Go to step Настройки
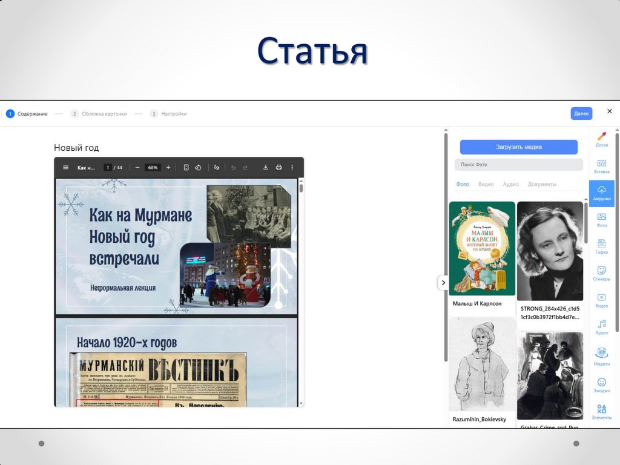Screen dimensions: 620x465 [168, 114]
